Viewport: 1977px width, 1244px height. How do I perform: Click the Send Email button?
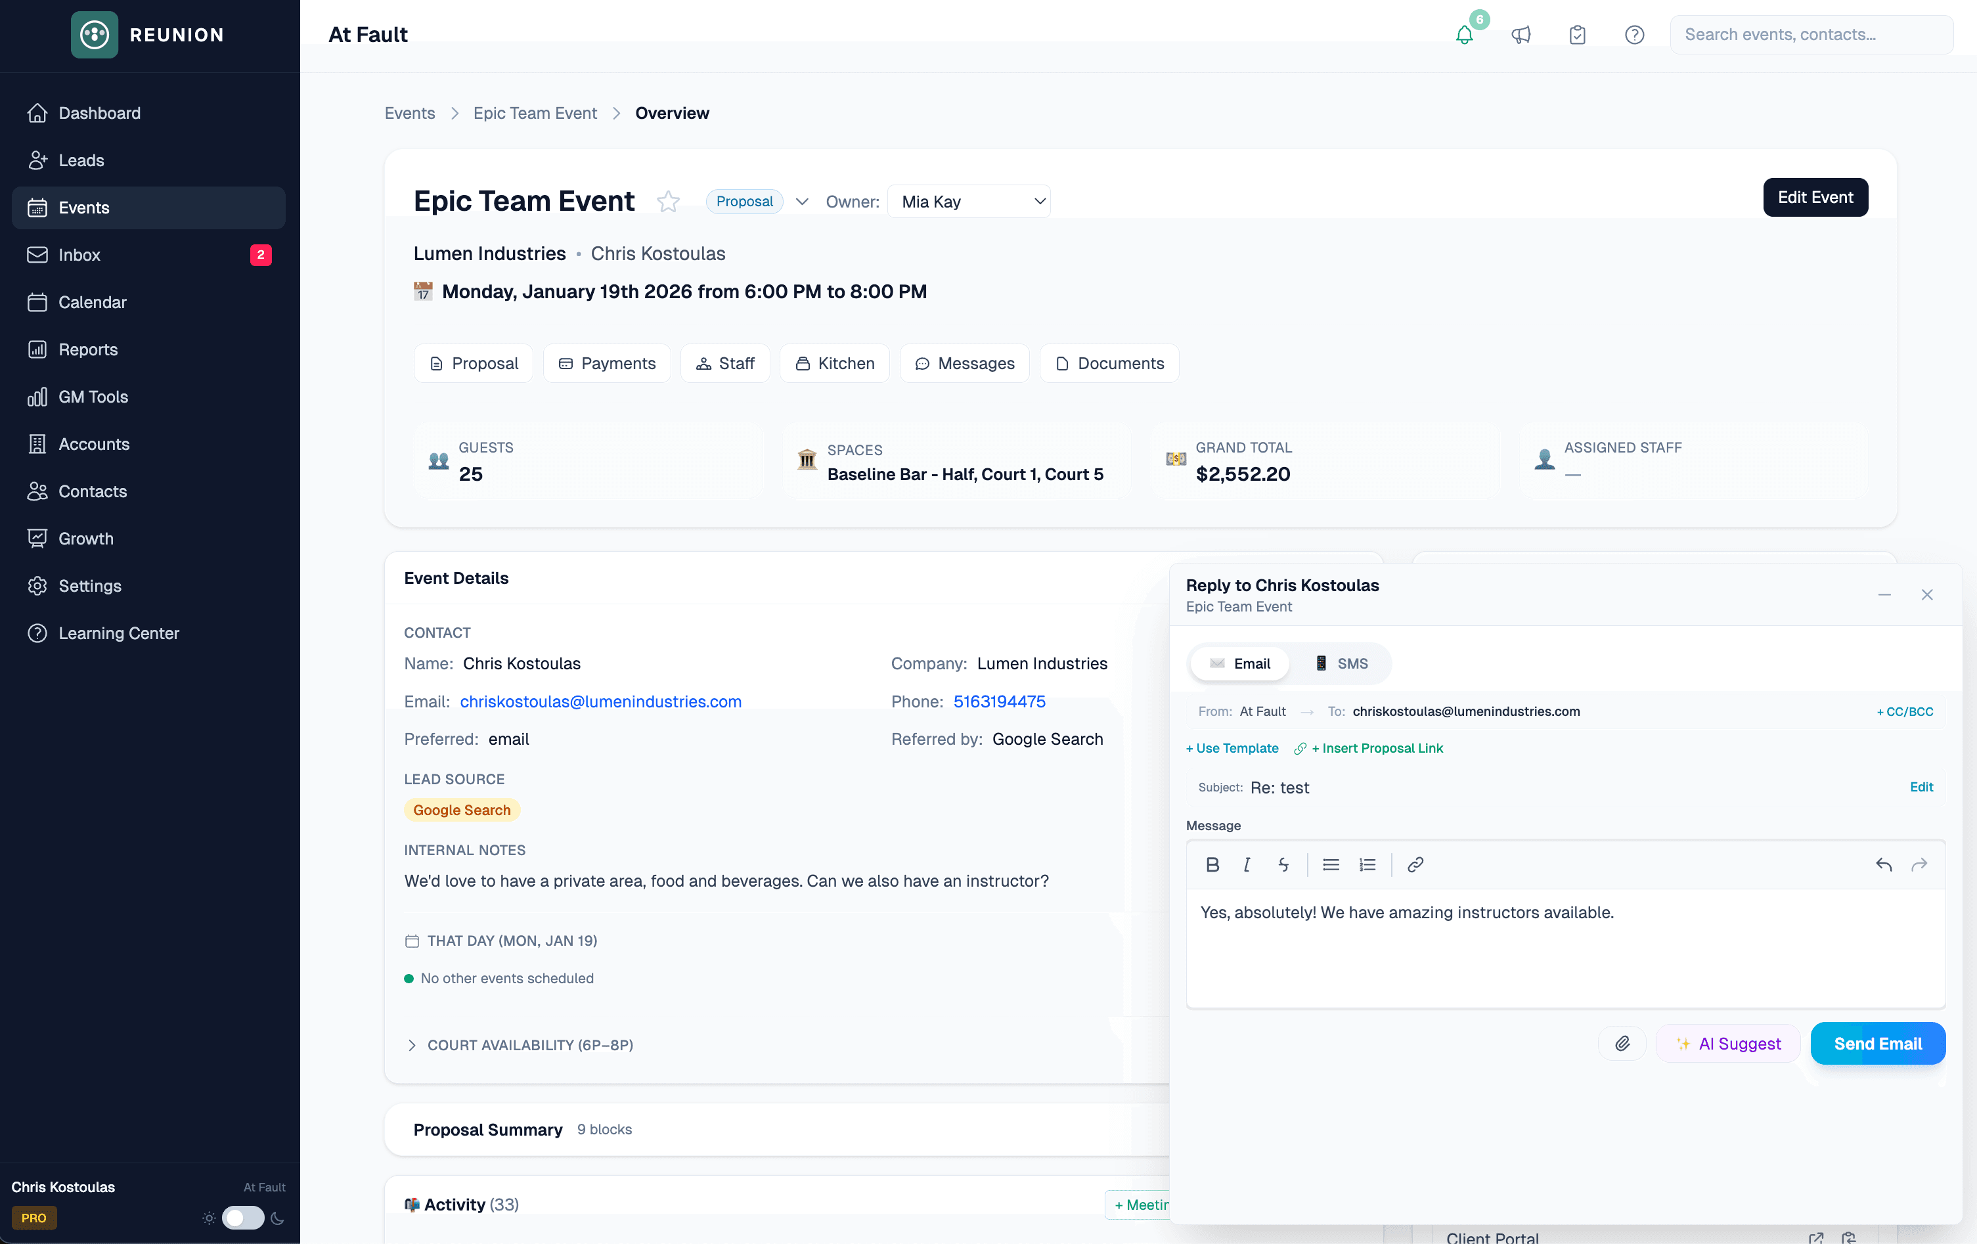coord(1878,1043)
